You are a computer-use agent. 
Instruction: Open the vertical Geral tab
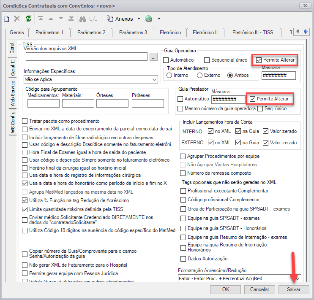pos(12,48)
